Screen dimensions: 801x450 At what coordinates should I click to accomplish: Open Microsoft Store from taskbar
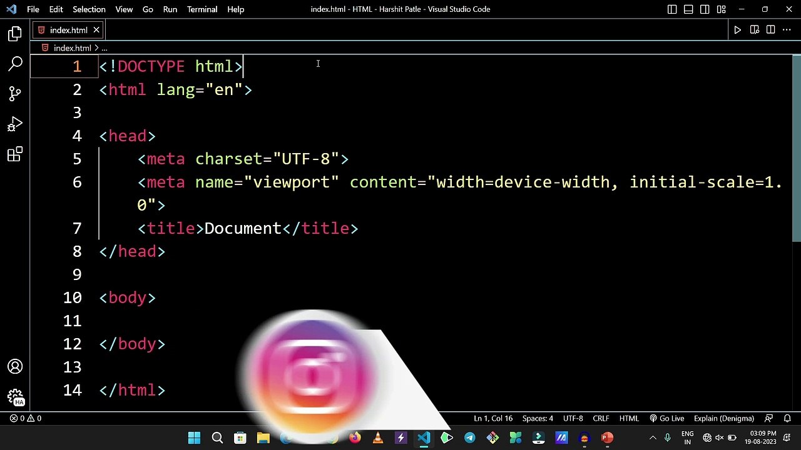coord(240,437)
